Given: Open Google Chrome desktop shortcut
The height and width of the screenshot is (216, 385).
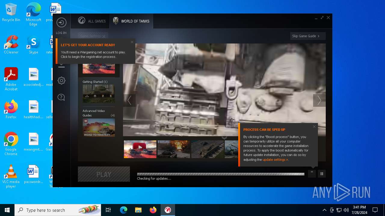Looking at the screenshot, I should [11, 144].
